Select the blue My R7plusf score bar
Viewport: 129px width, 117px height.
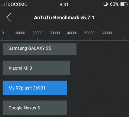pos(35,88)
